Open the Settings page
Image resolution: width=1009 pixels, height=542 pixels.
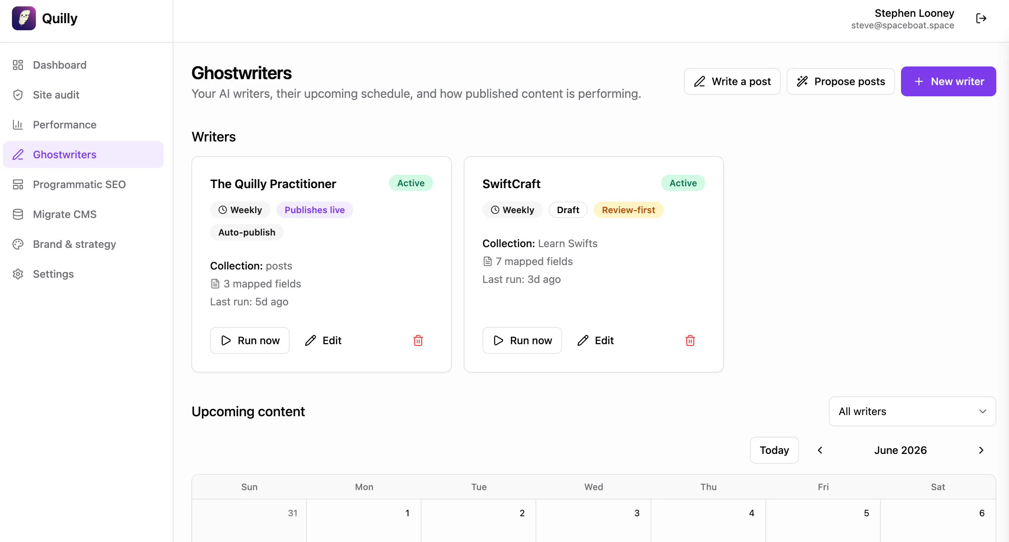83,274
